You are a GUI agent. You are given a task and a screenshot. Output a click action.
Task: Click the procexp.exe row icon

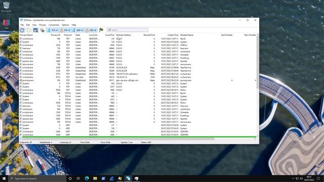tap(21, 80)
